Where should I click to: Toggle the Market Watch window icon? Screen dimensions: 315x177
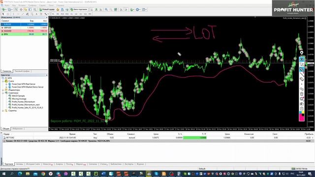coord(16,9)
